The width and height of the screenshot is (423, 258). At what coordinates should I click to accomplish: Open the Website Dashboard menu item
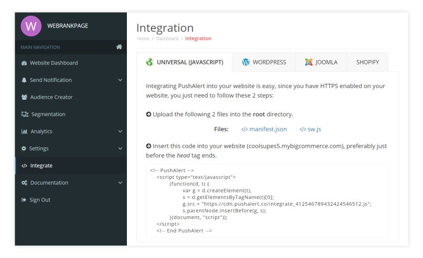point(71,63)
